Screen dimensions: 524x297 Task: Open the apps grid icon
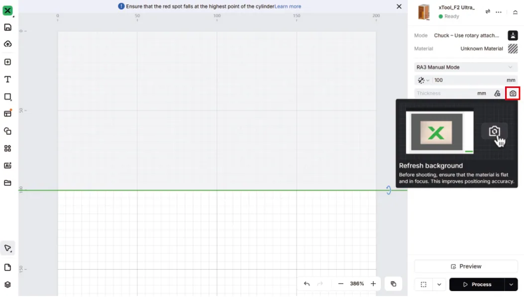[7, 148]
